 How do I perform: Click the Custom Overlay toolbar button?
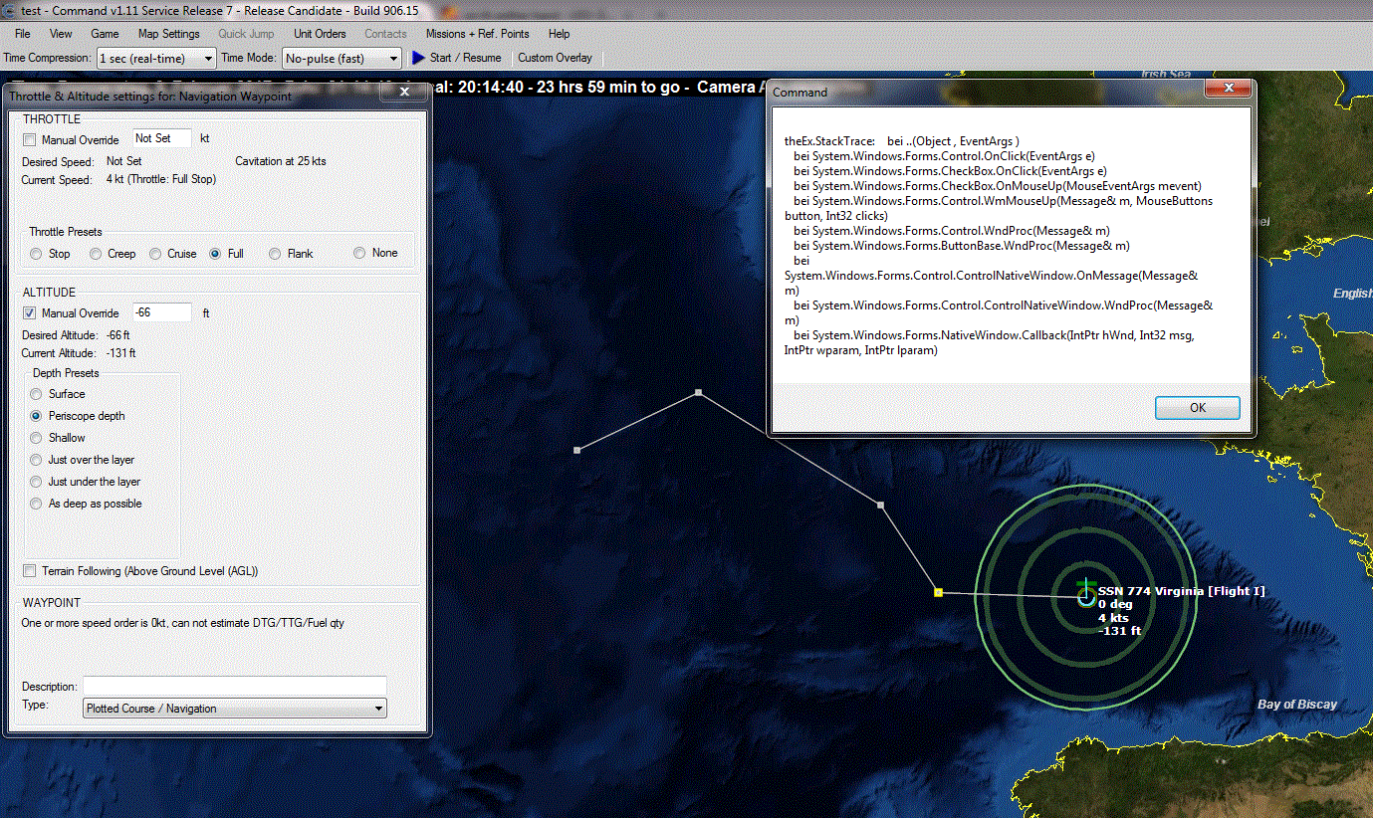click(555, 58)
